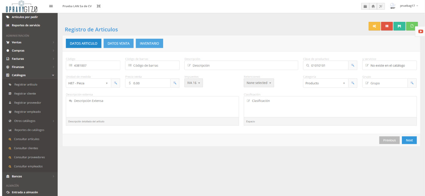
Task: Open the Unidad de medida dropdown
Action: pyautogui.click(x=88, y=83)
